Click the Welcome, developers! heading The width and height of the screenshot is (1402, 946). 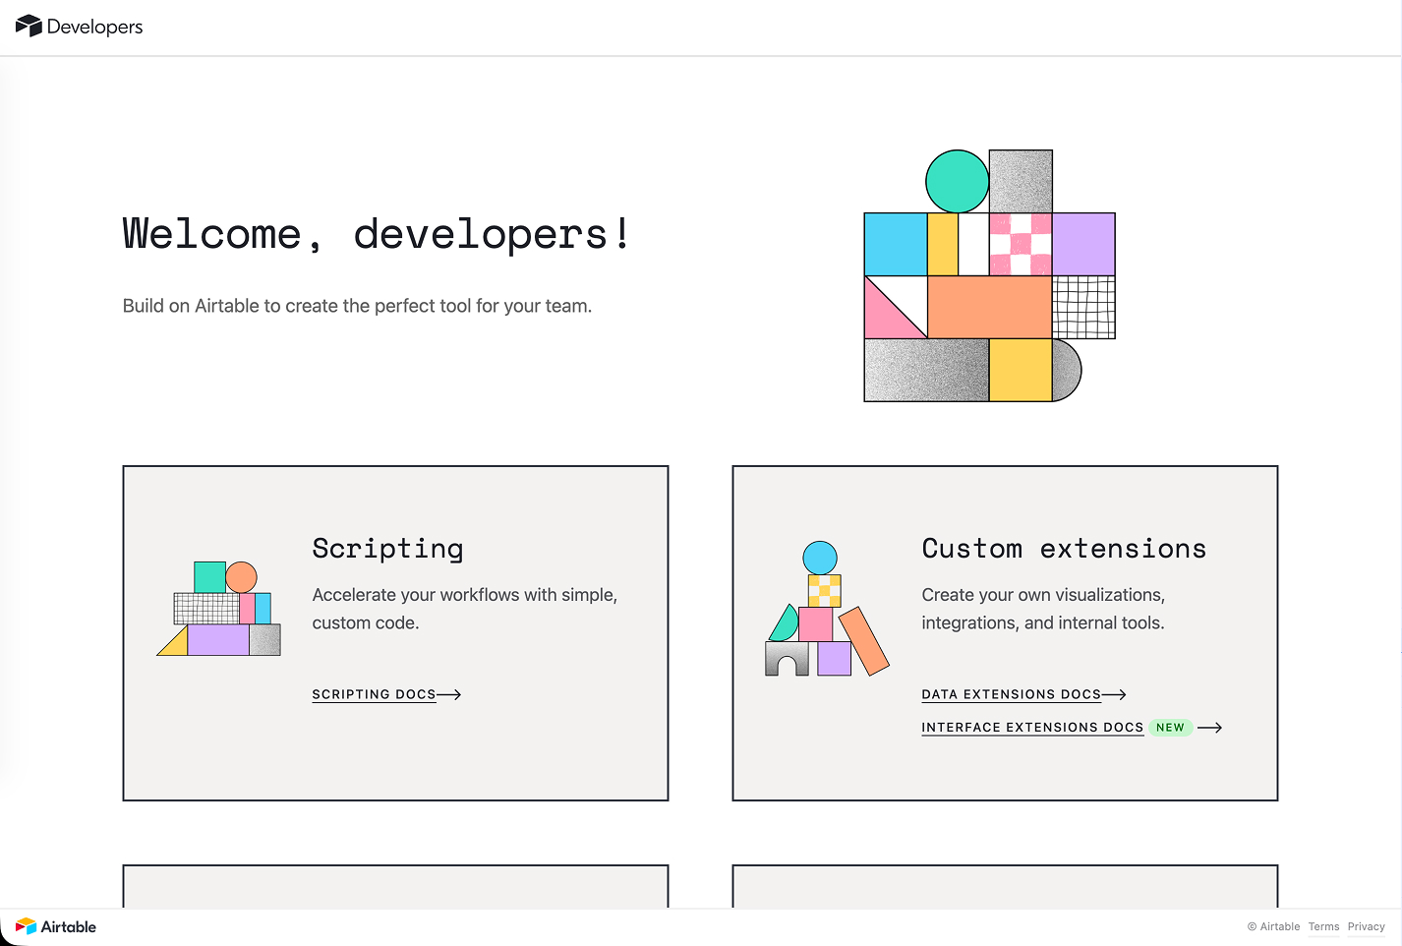pos(375,234)
